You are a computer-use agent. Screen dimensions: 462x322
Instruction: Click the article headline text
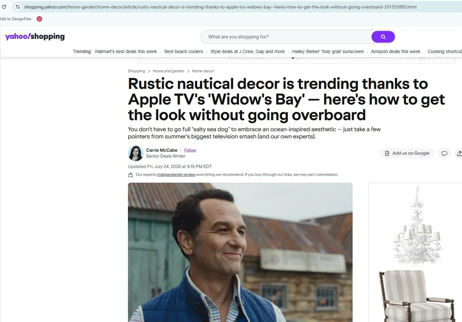(287, 99)
